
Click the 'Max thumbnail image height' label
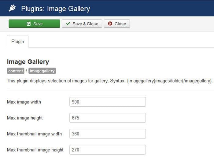tap(35, 150)
